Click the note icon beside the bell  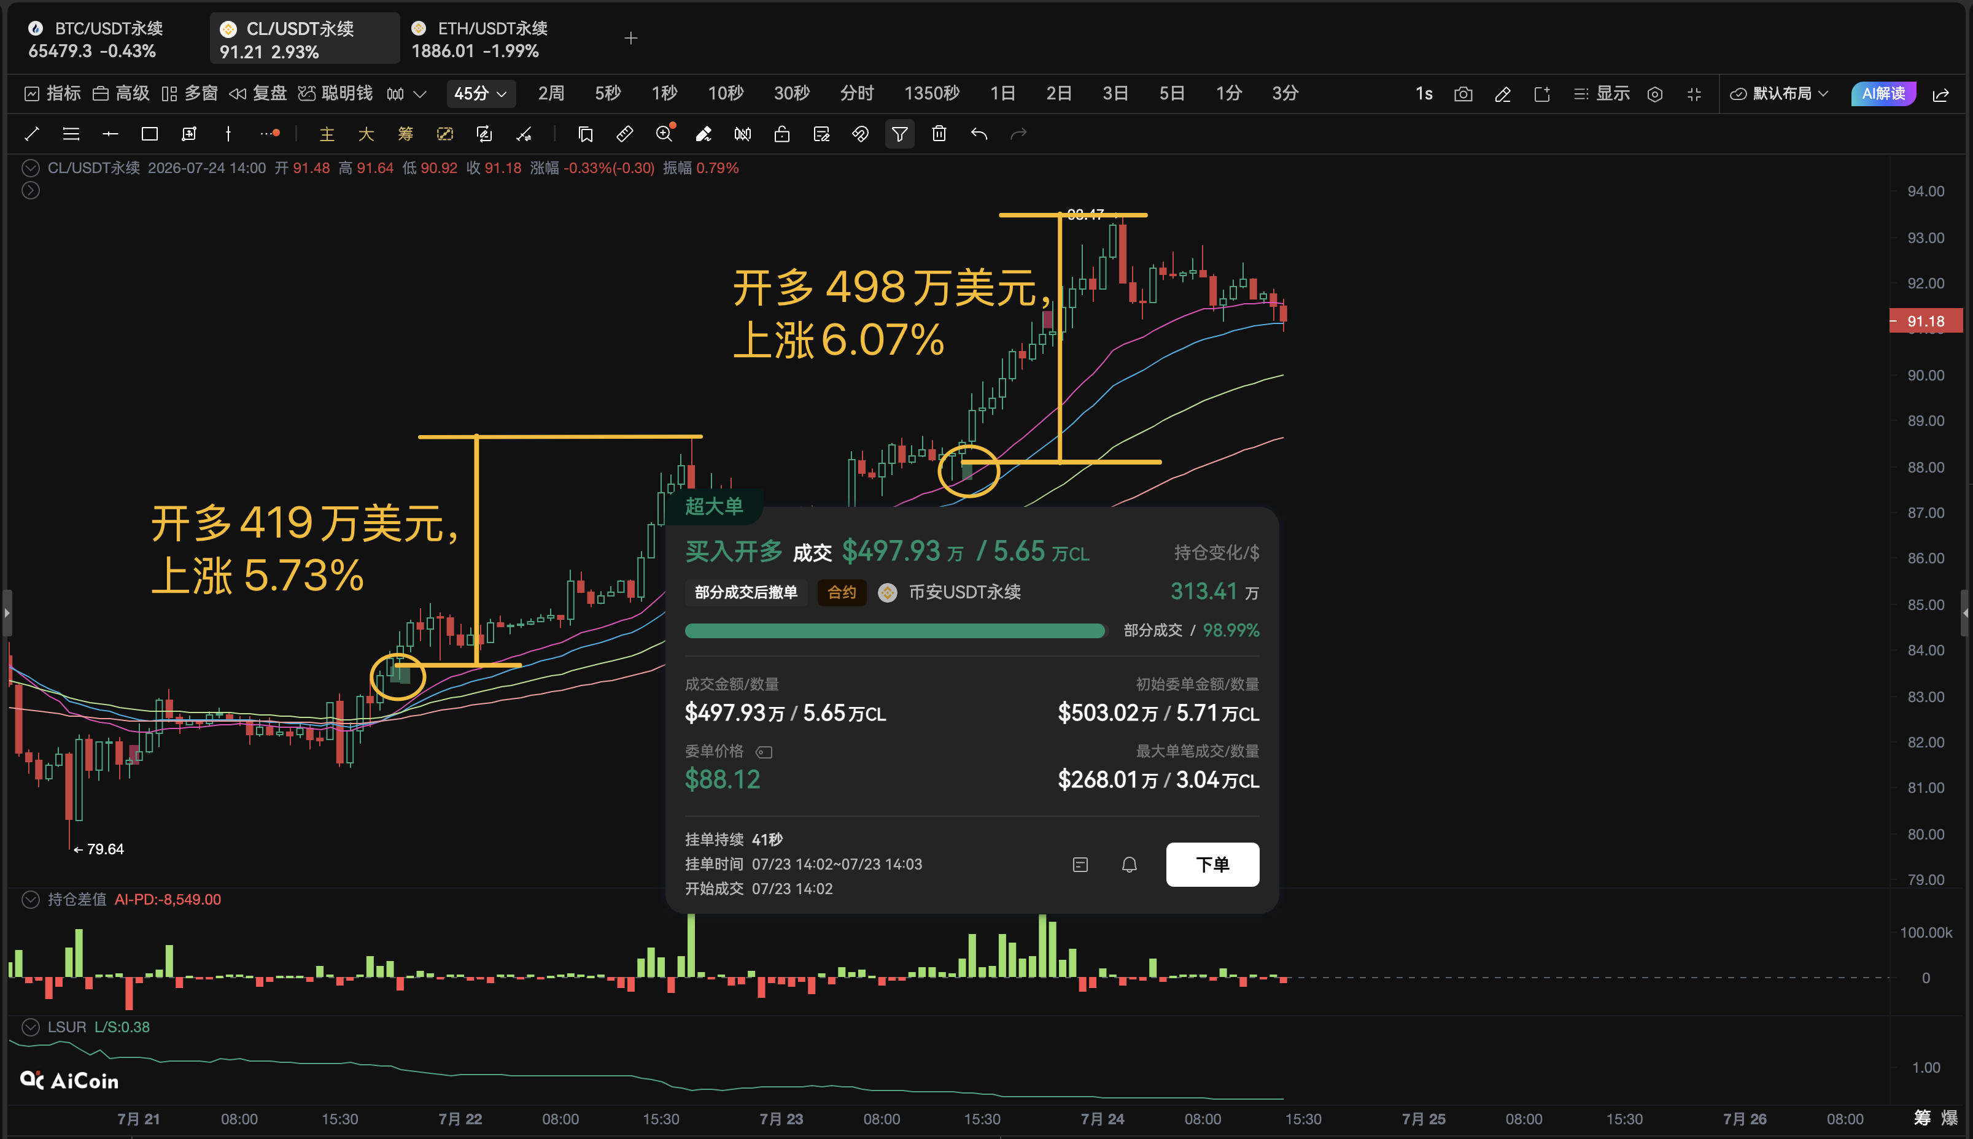[x=1080, y=865]
